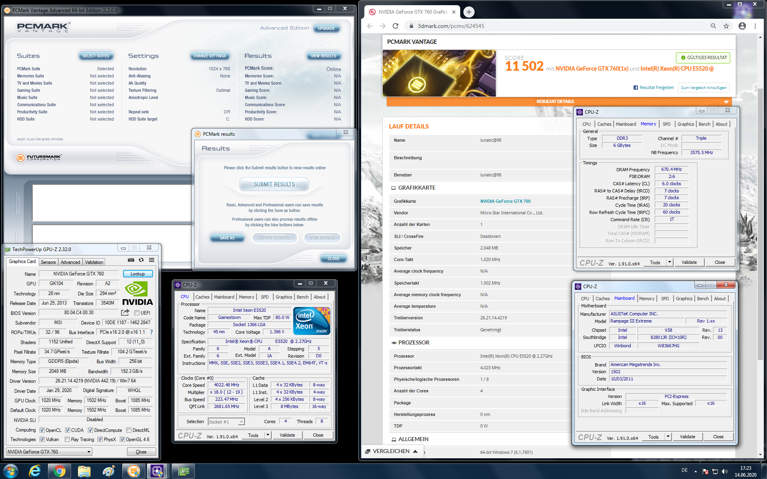This screenshot has height=479, width=767.
Task: Switch to GPU-Z Sensors tab
Action: pos(48,262)
